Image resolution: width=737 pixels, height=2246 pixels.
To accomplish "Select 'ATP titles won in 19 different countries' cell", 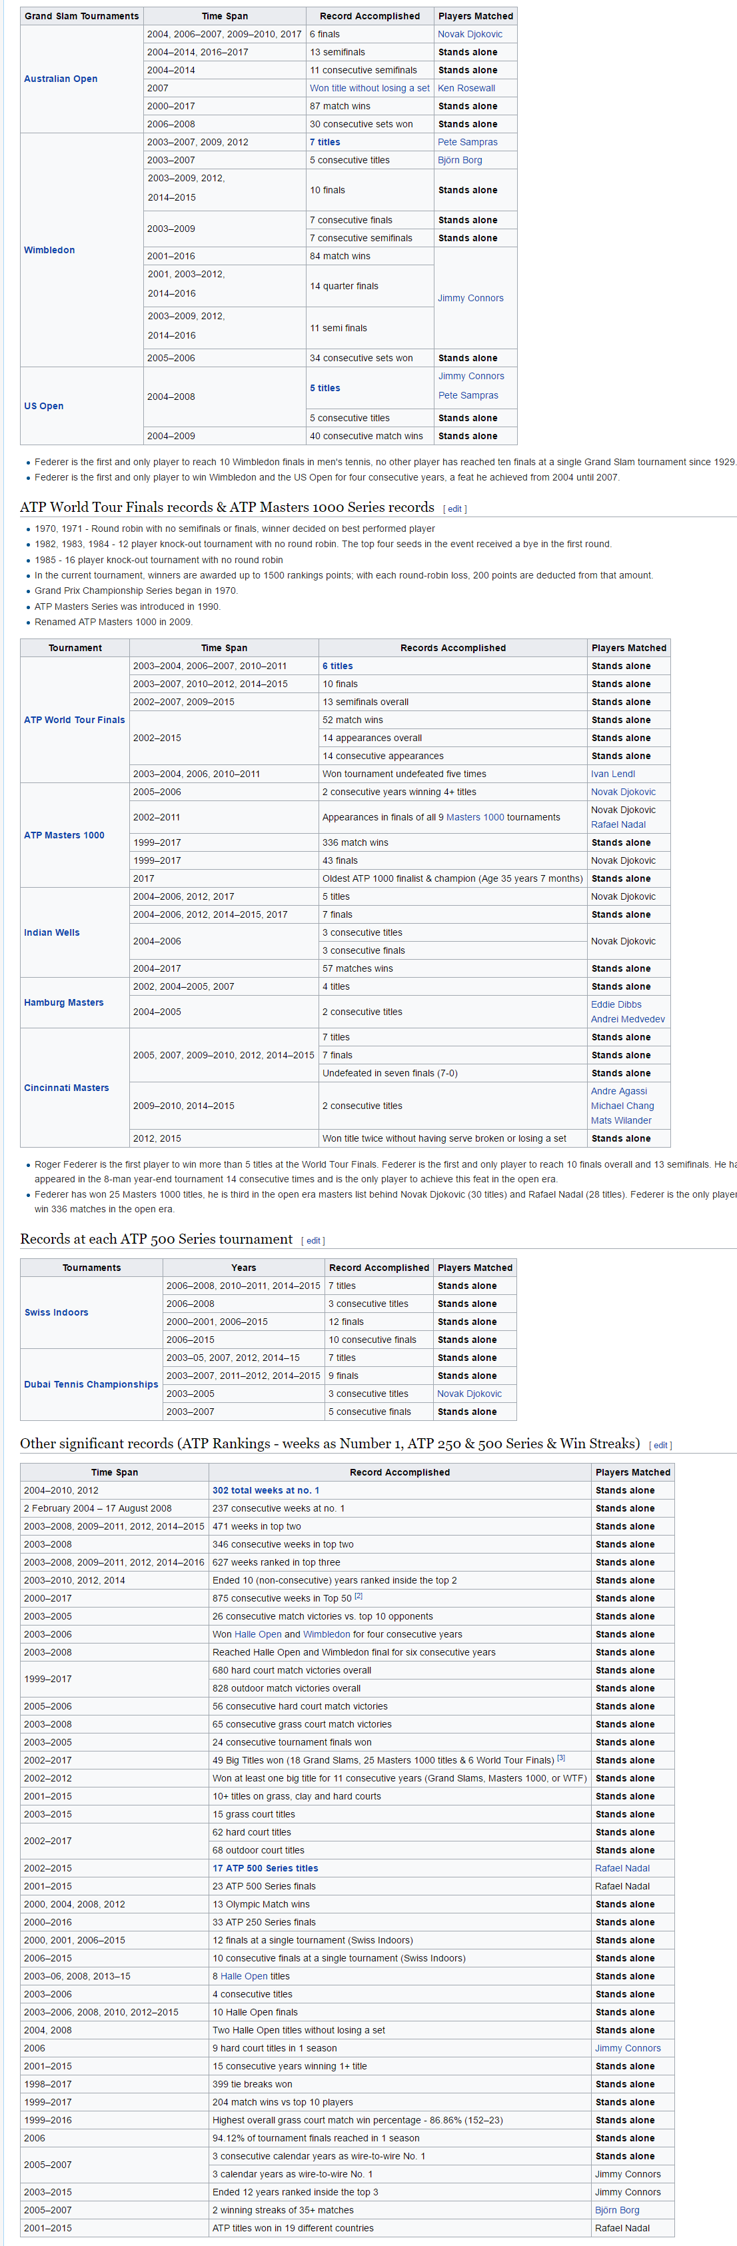I will click(399, 2228).
